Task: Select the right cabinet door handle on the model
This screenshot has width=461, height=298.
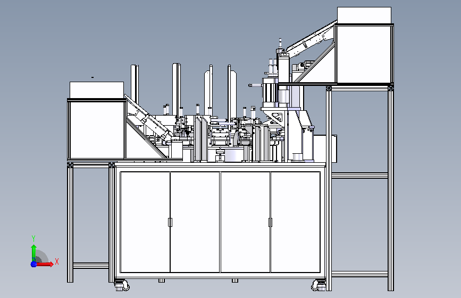Action: point(270,222)
